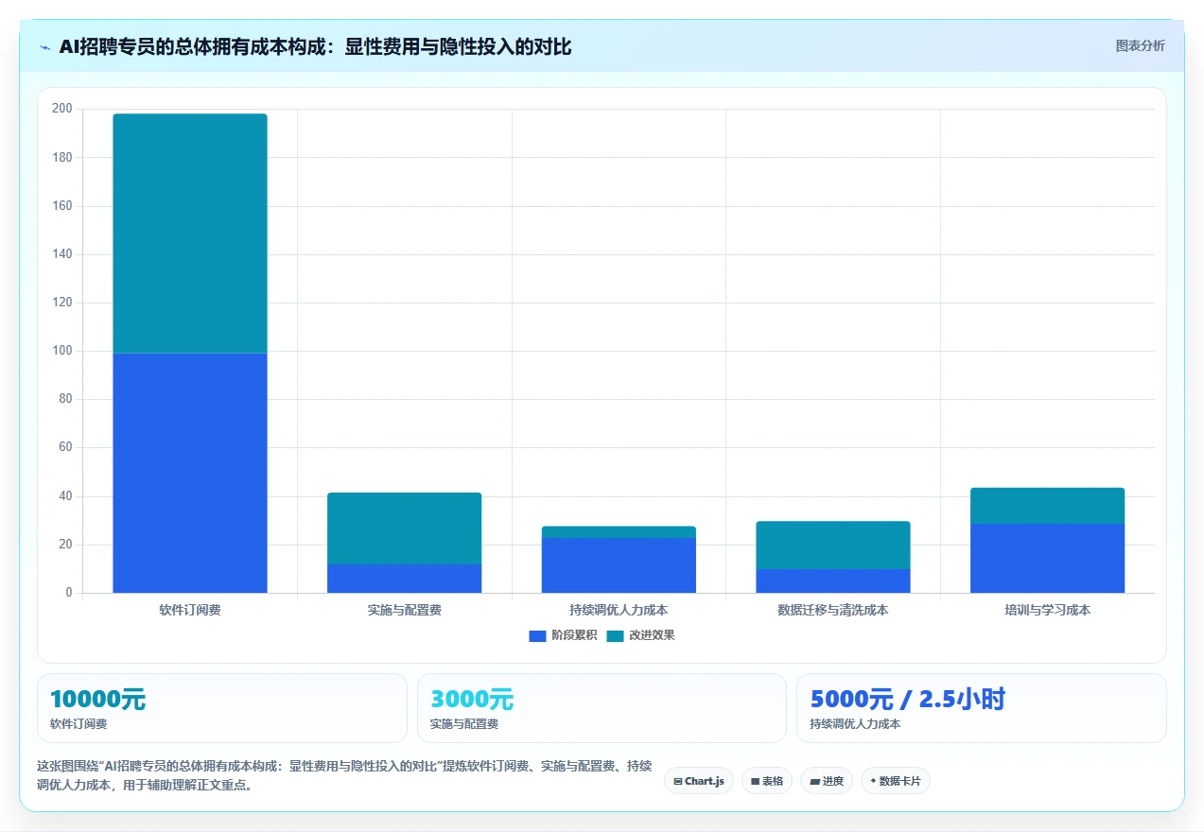
Task: Click the blue 软件订阅费 bar segment
Action: click(x=190, y=473)
